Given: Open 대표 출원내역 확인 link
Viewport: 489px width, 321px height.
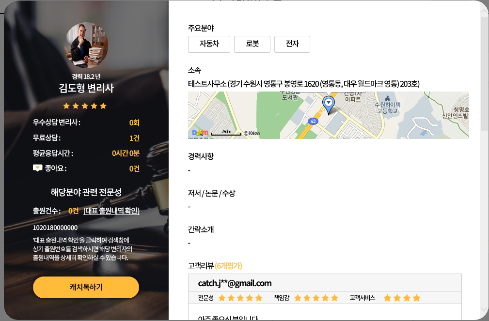Looking at the screenshot, I should (x=111, y=211).
